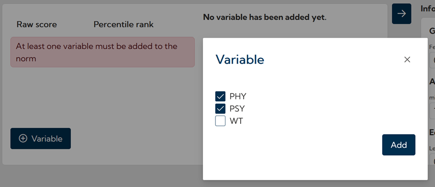Uncheck the PSY checkbox

(220, 109)
